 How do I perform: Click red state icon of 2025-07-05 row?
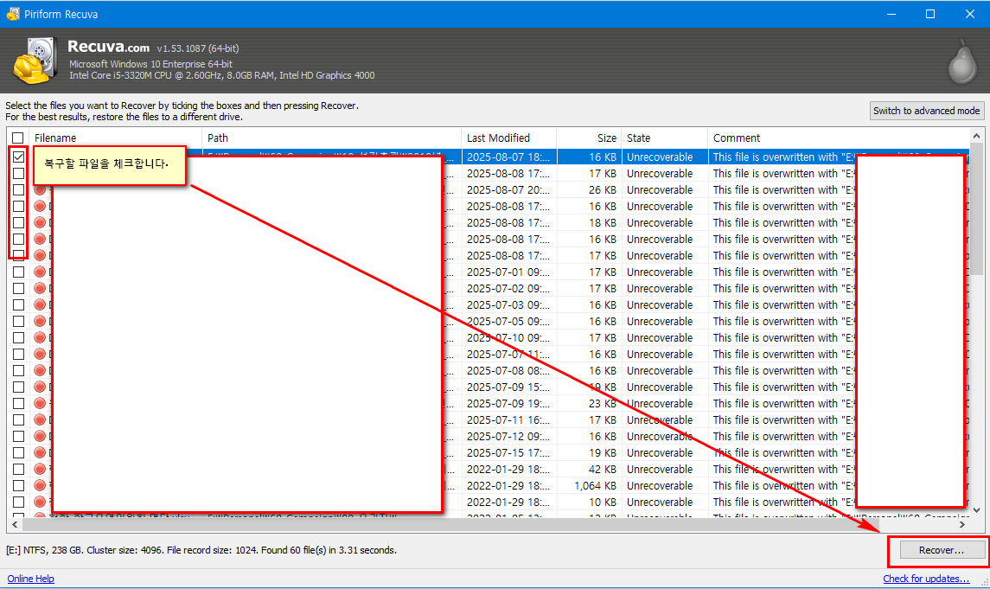point(41,322)
